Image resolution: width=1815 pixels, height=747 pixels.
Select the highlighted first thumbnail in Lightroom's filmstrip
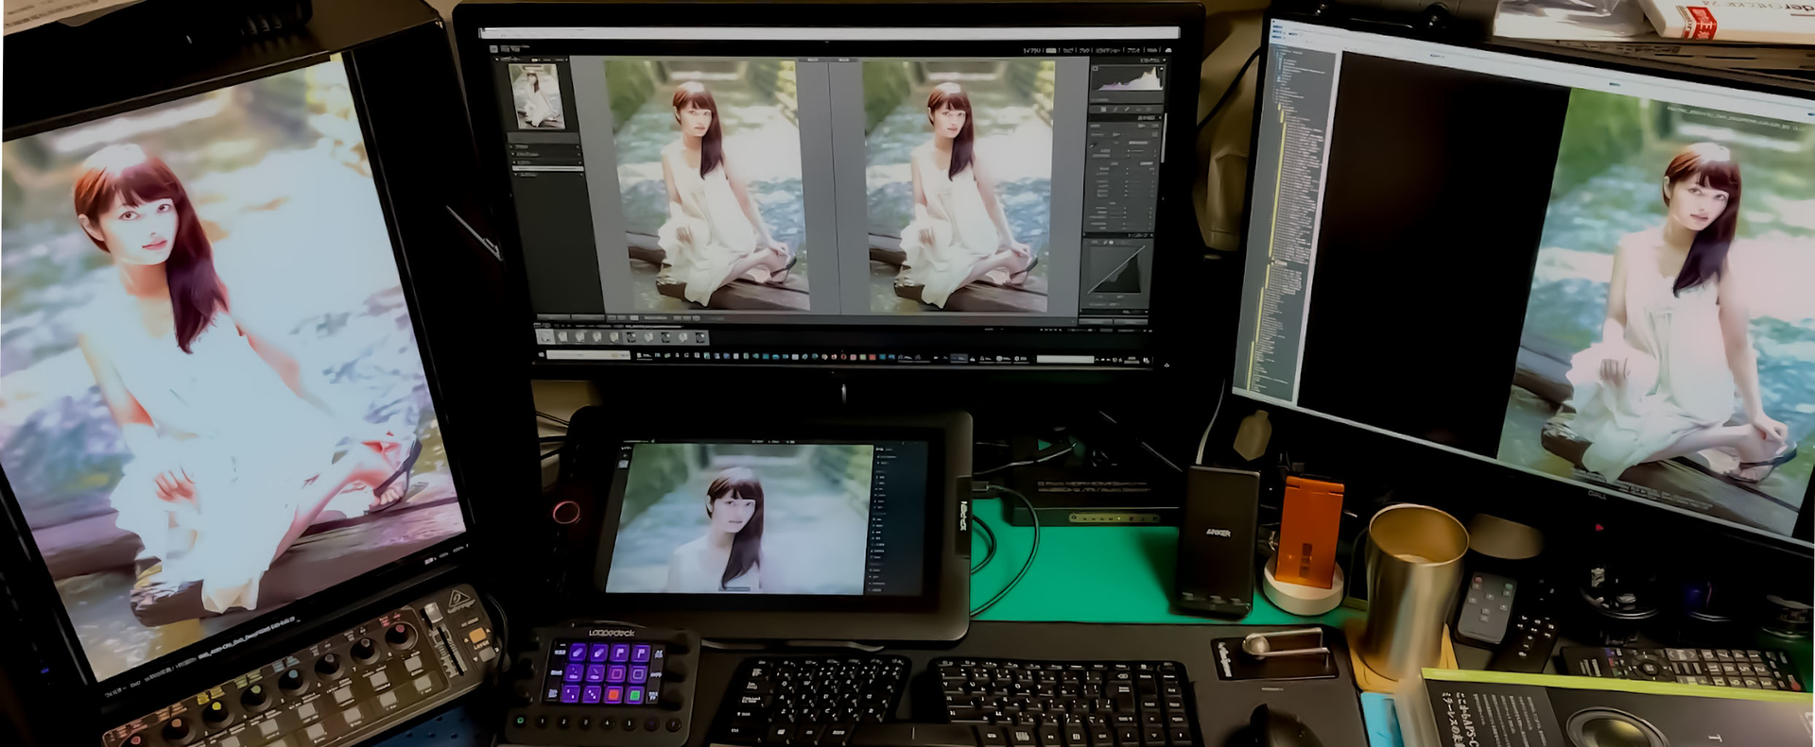point(545,336)
